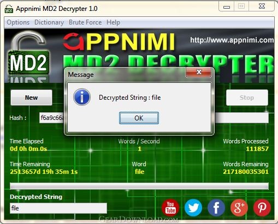Open the Google Plus icon
278x224 pixels.
tap(239, 208)
